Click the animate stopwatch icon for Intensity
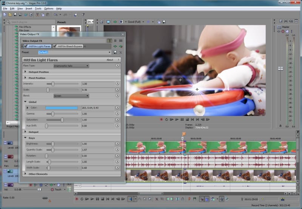The width and height of the screenshot is (302, 209). pos(117,84)
